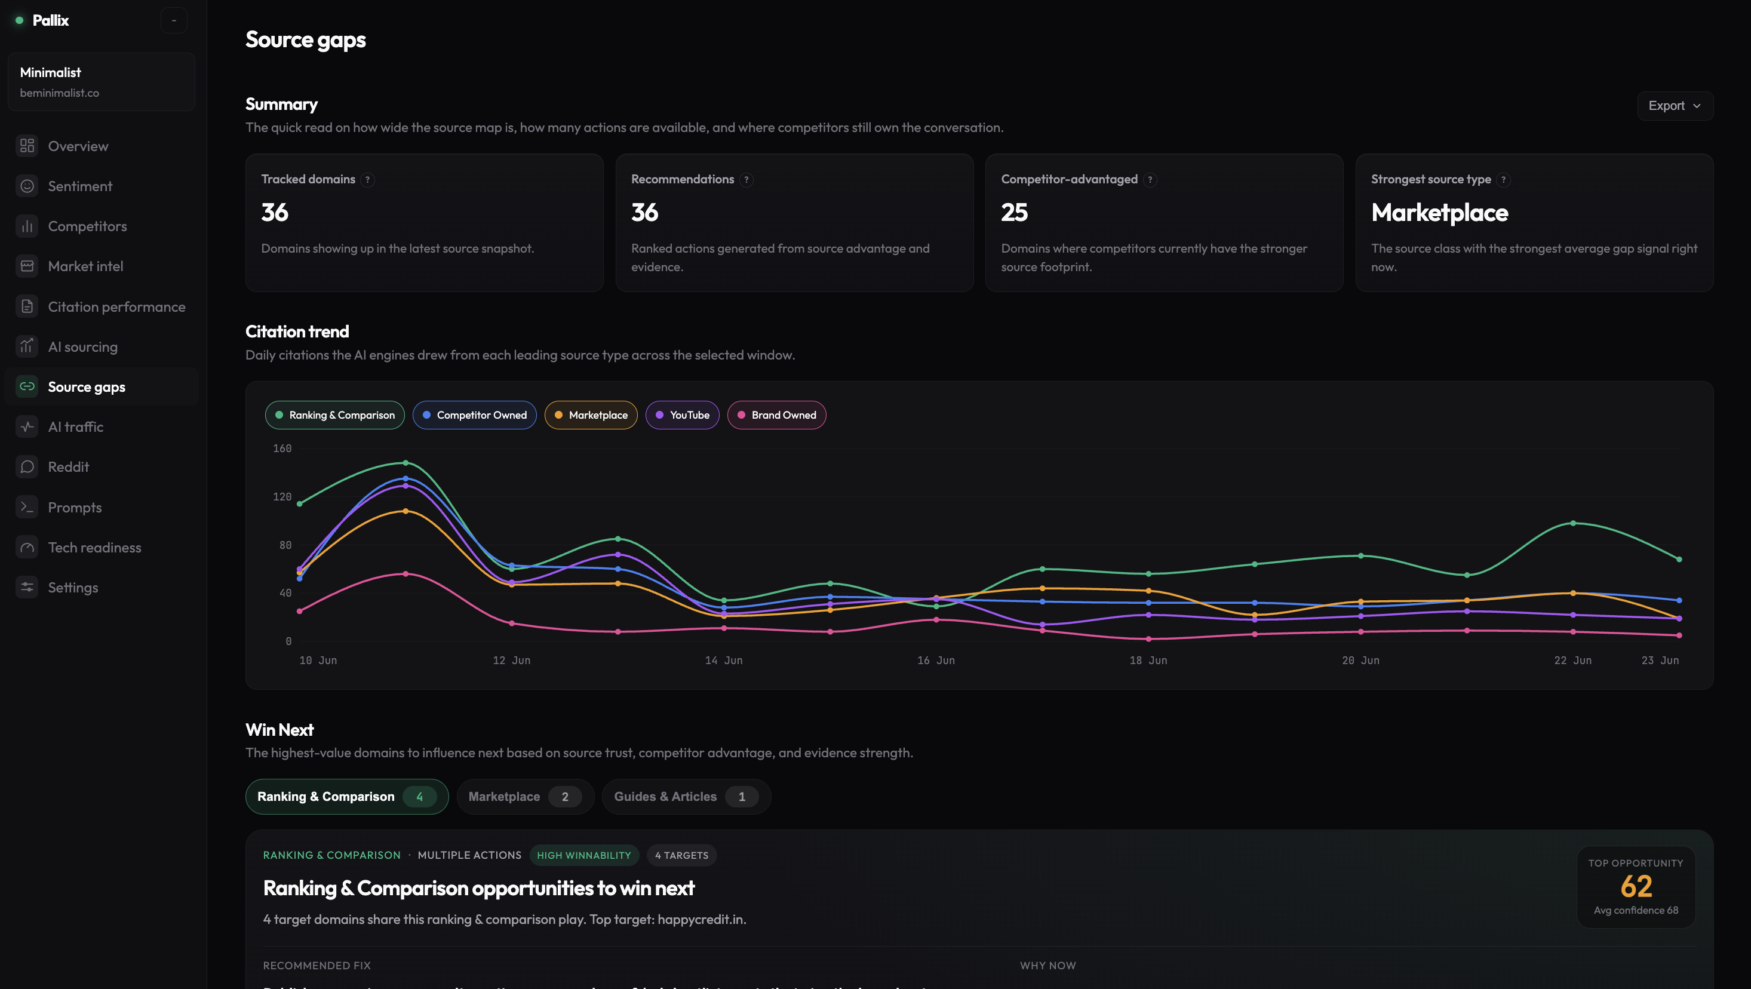
Task: Toggle the Brand Owned chart series
Action: 777,414
